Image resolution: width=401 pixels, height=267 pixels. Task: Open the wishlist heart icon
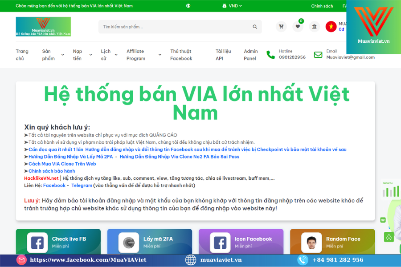point(298,27)
